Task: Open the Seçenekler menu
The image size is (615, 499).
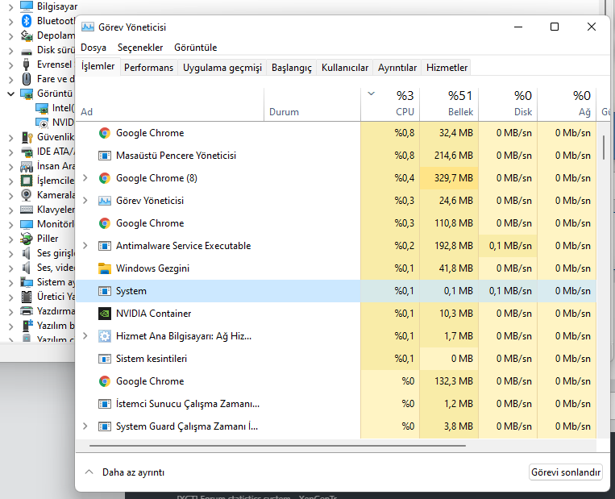Action: click(x=140, y=48)
